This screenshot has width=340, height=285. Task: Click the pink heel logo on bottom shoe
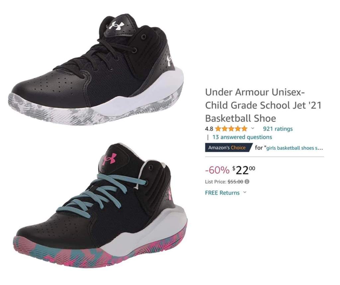170,194
